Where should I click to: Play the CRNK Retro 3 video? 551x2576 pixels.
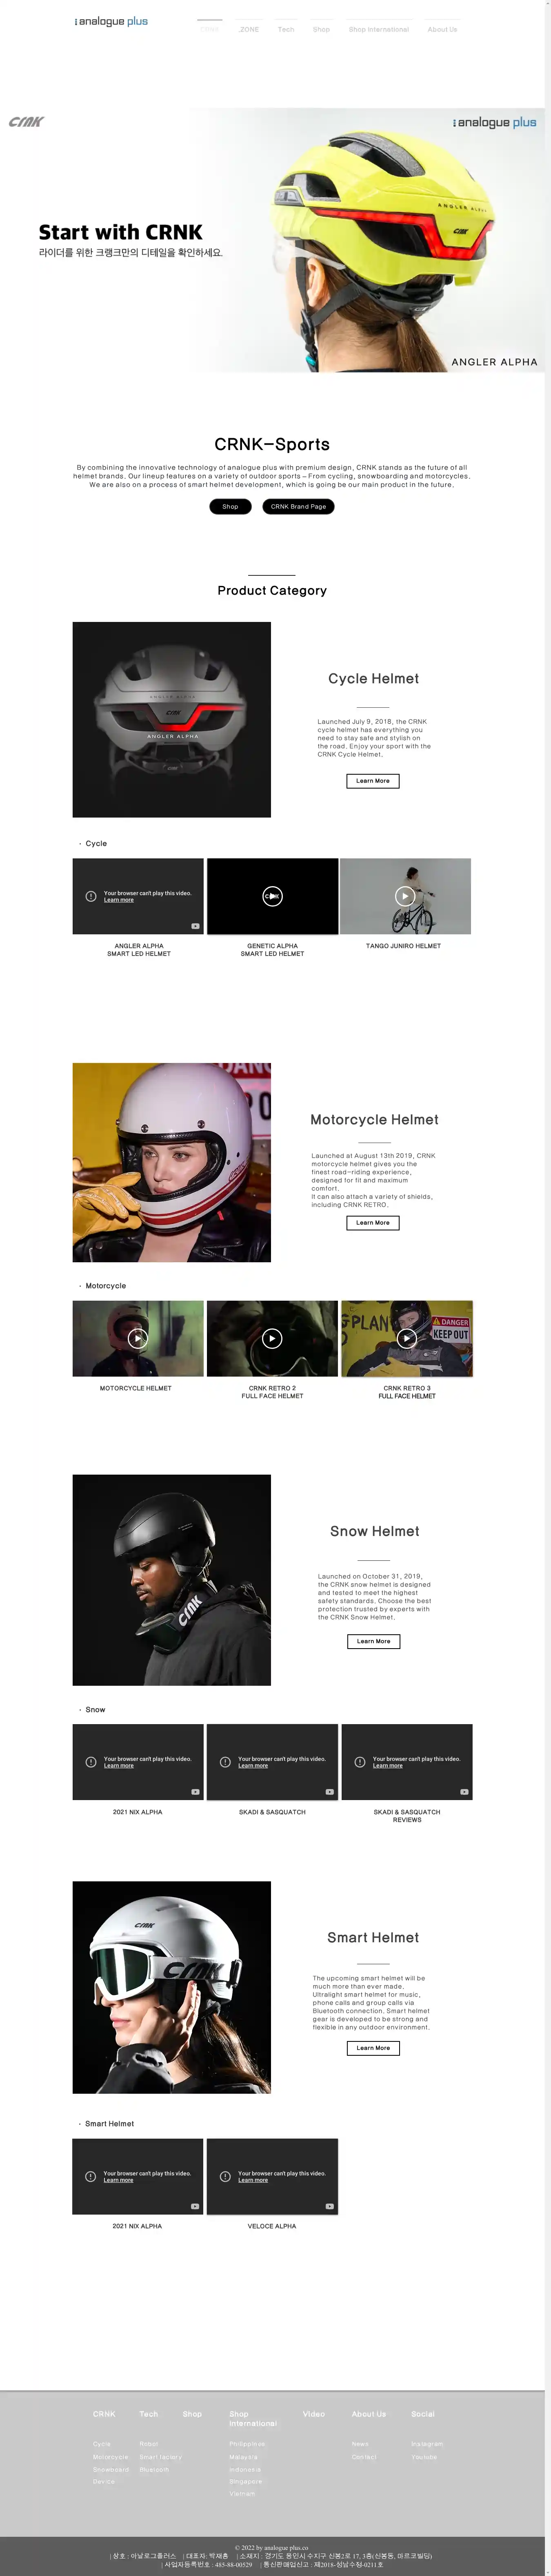(407, 1338)
